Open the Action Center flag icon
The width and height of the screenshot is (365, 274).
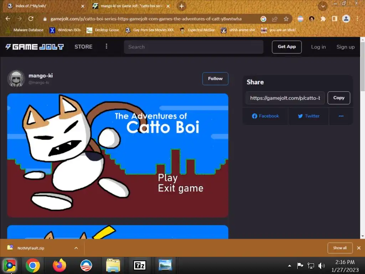(x=300, y=265)
